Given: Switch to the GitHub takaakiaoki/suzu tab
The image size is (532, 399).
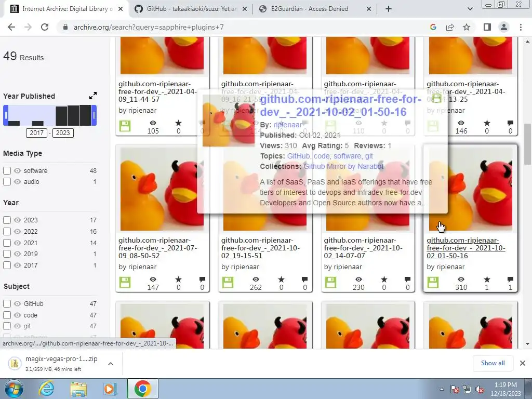Looking at the screenshot, I should (191, 9).
